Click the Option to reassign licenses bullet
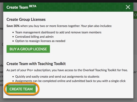Image resolution: width=137 pixels, height=102 pixels. tap(40, 41)
